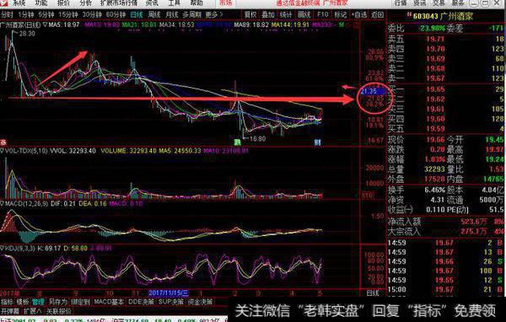The width and height of the screenshot is (506, 322).
Task: Click the 净流入额 value 523.6万
Action: pos(474,222)
